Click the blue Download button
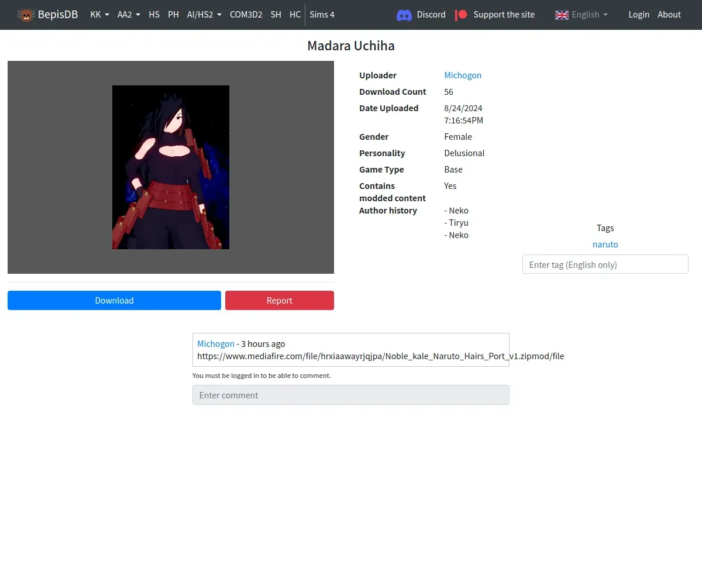702x585 pixels. tap(114, 300)
